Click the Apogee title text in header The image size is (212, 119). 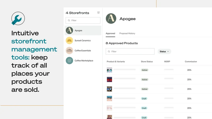[127, 19]
